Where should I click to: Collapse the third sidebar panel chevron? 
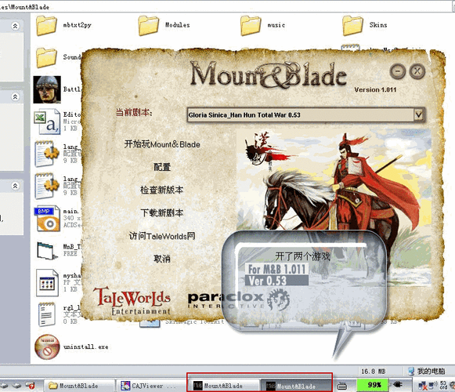[15, 186]
